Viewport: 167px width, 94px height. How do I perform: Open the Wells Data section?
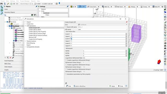point(8,64)
